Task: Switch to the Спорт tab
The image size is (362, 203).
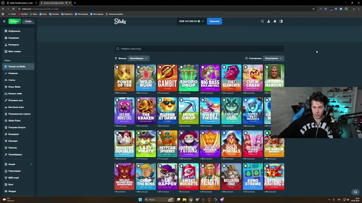Action: click(28, 21)
